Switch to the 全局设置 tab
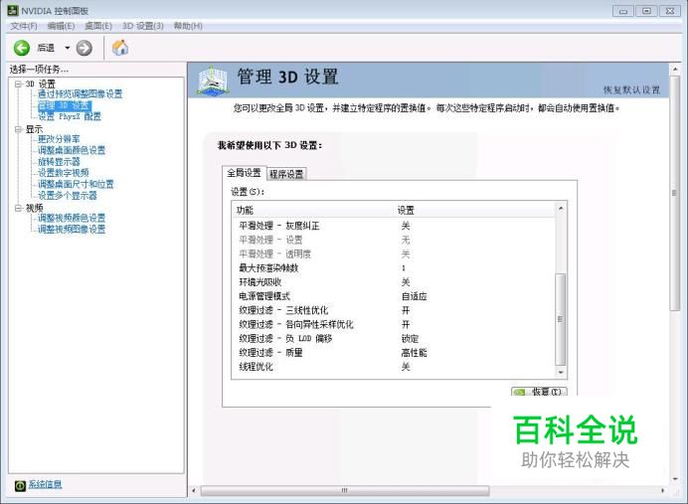688x504 pixels. pos(244,173)
